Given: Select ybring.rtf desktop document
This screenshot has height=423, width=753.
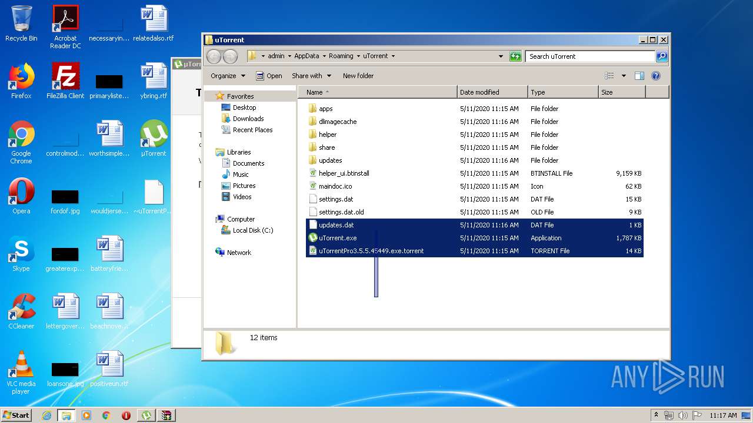Looking at the screenshot, I should [154, 81].
